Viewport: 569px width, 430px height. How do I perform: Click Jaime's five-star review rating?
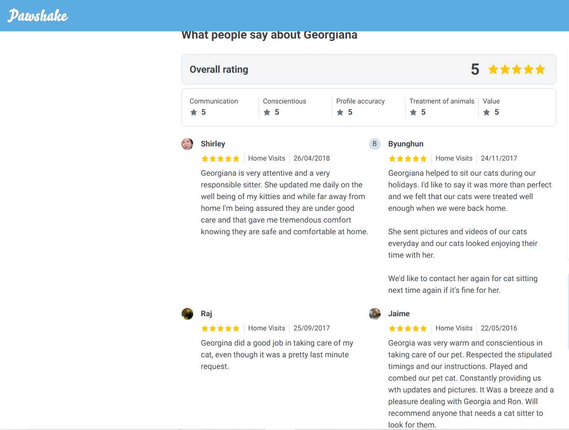pos(408,328)
